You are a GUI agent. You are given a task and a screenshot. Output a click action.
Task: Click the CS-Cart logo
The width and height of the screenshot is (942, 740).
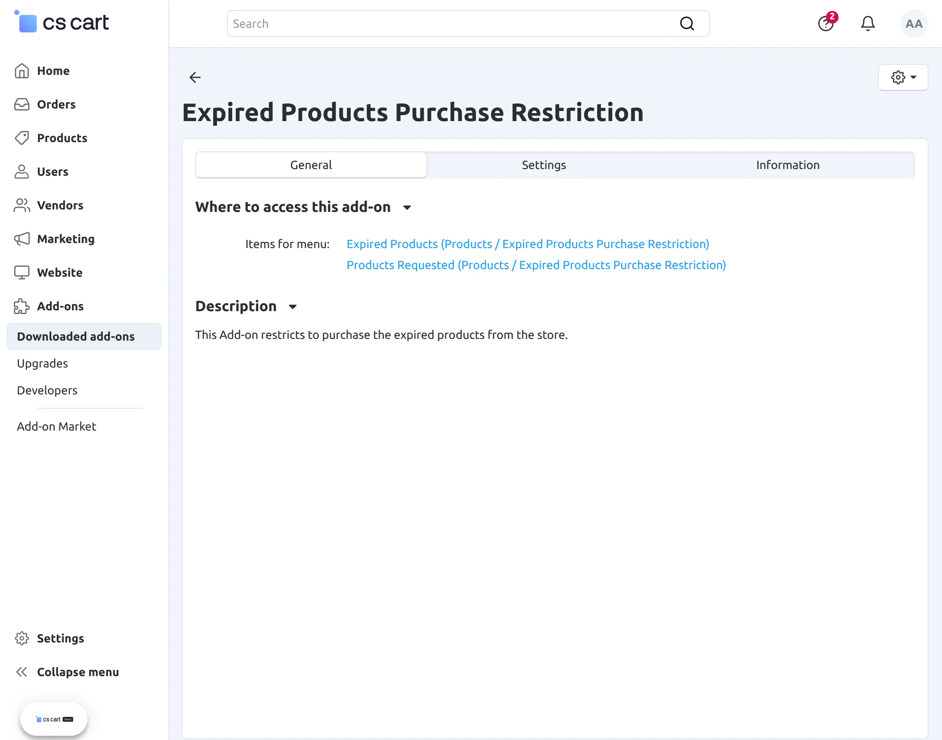click(x=61, y=22)
